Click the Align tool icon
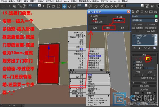 pyautogui.click(x=152, y=6)
